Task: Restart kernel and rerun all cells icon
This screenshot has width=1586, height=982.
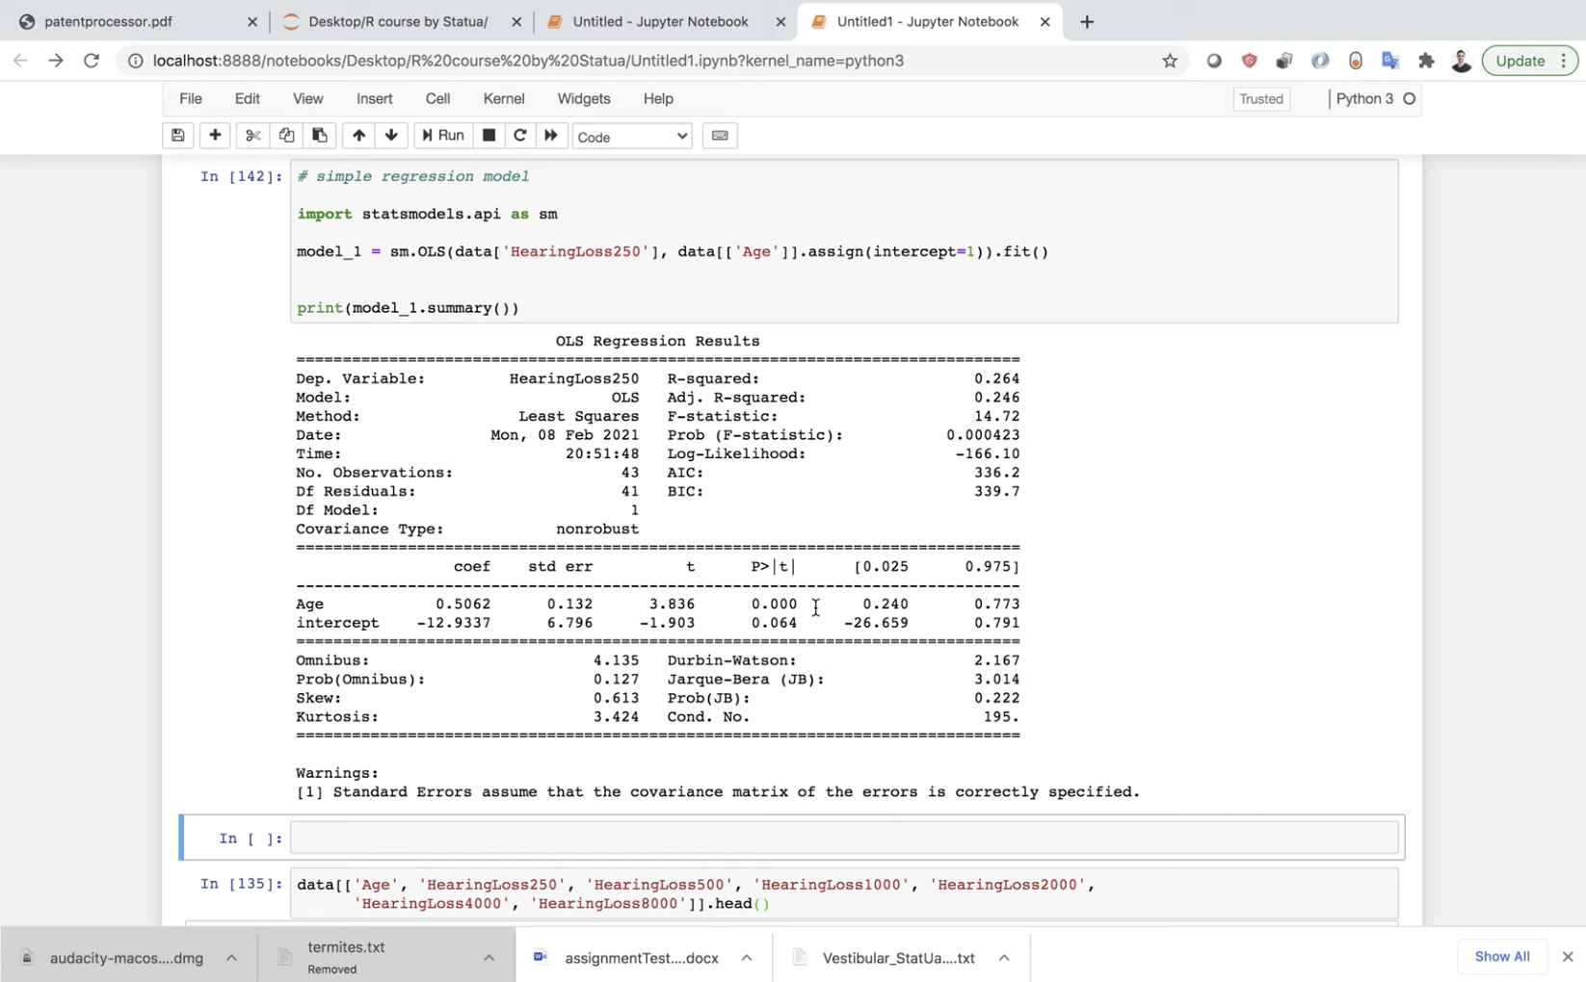Action: (551, 136)
